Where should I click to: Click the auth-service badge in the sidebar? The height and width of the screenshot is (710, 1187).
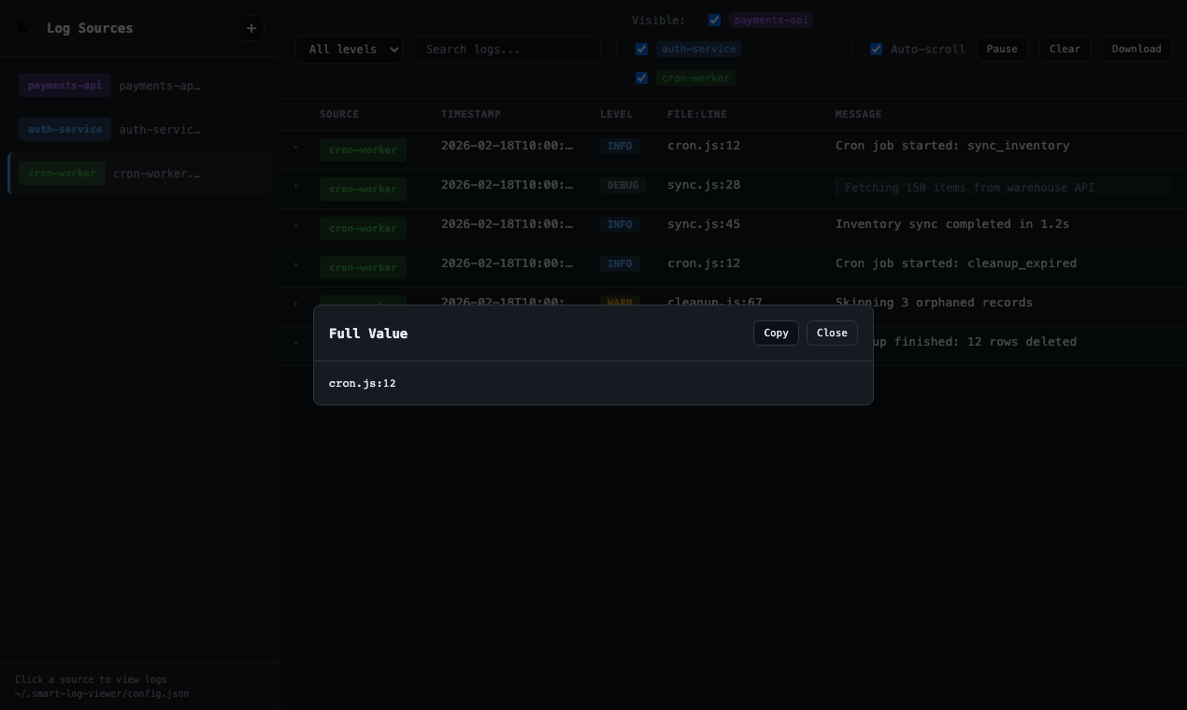coord(64,129)
